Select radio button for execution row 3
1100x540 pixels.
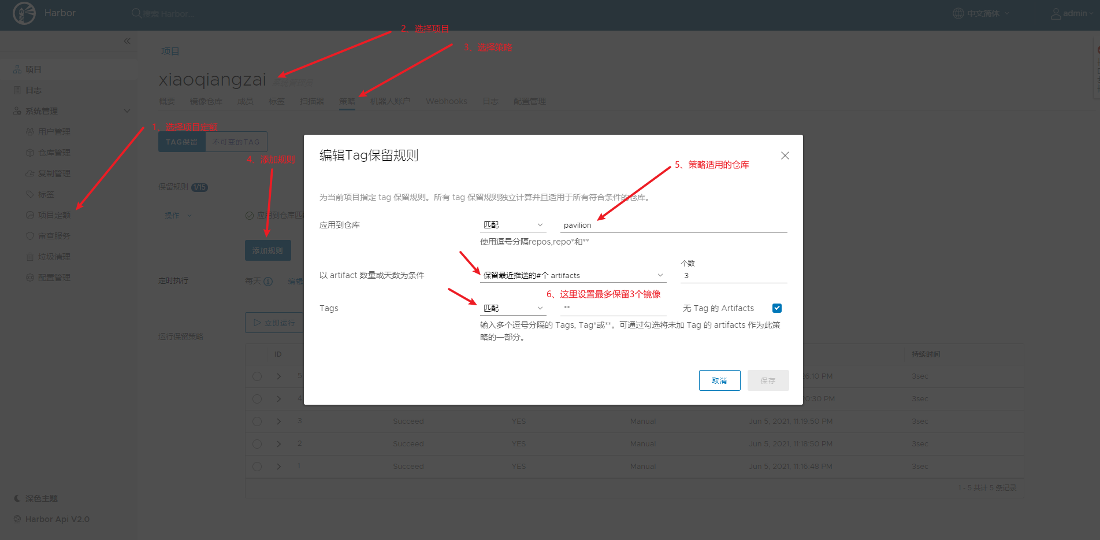[x=257, y=421]
